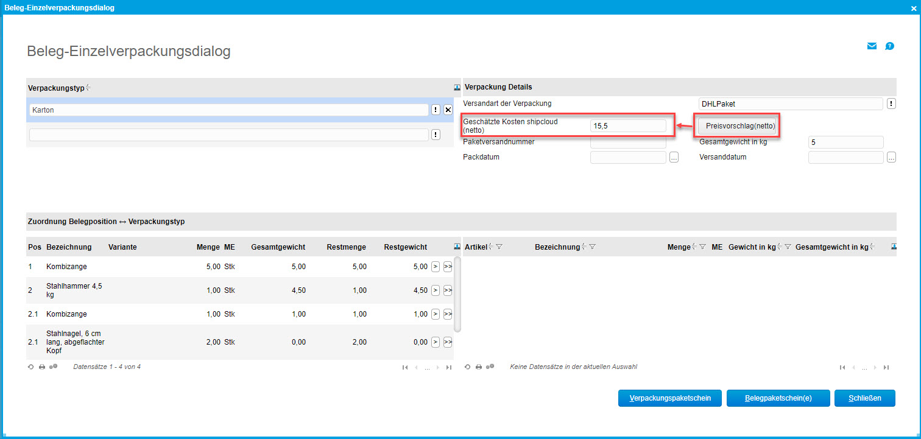This screenshot has height=439, width=921.
Task: Jump to last page of the Artikel table
Action: click(x=886, y=367)
